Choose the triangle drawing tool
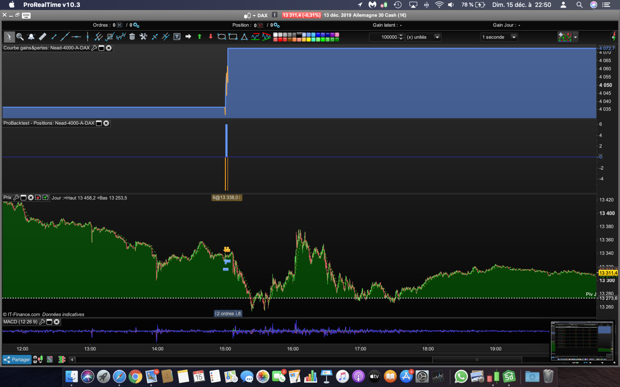This screenshot has width=620, height=387. click(x=244, y=37)
